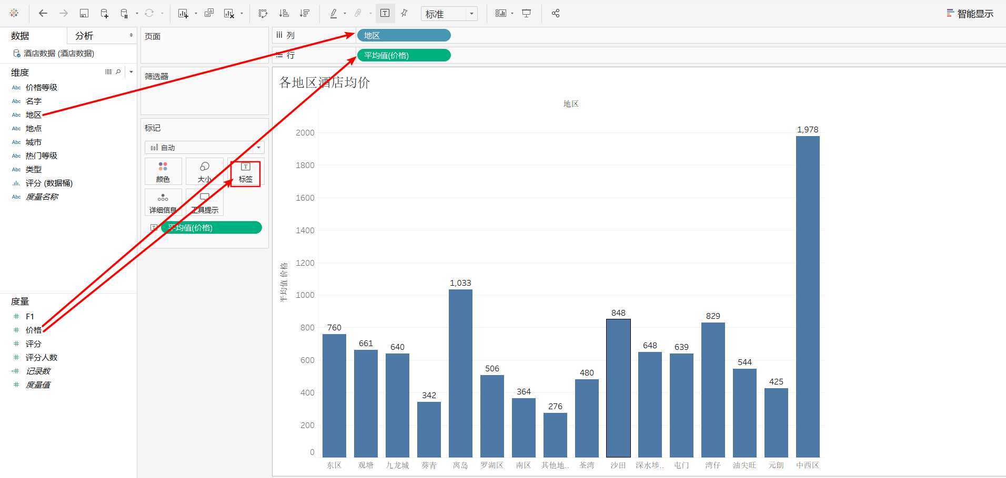Select the F1 measure field
Viewport: 1006px width, 478px height.
[30, 317]
